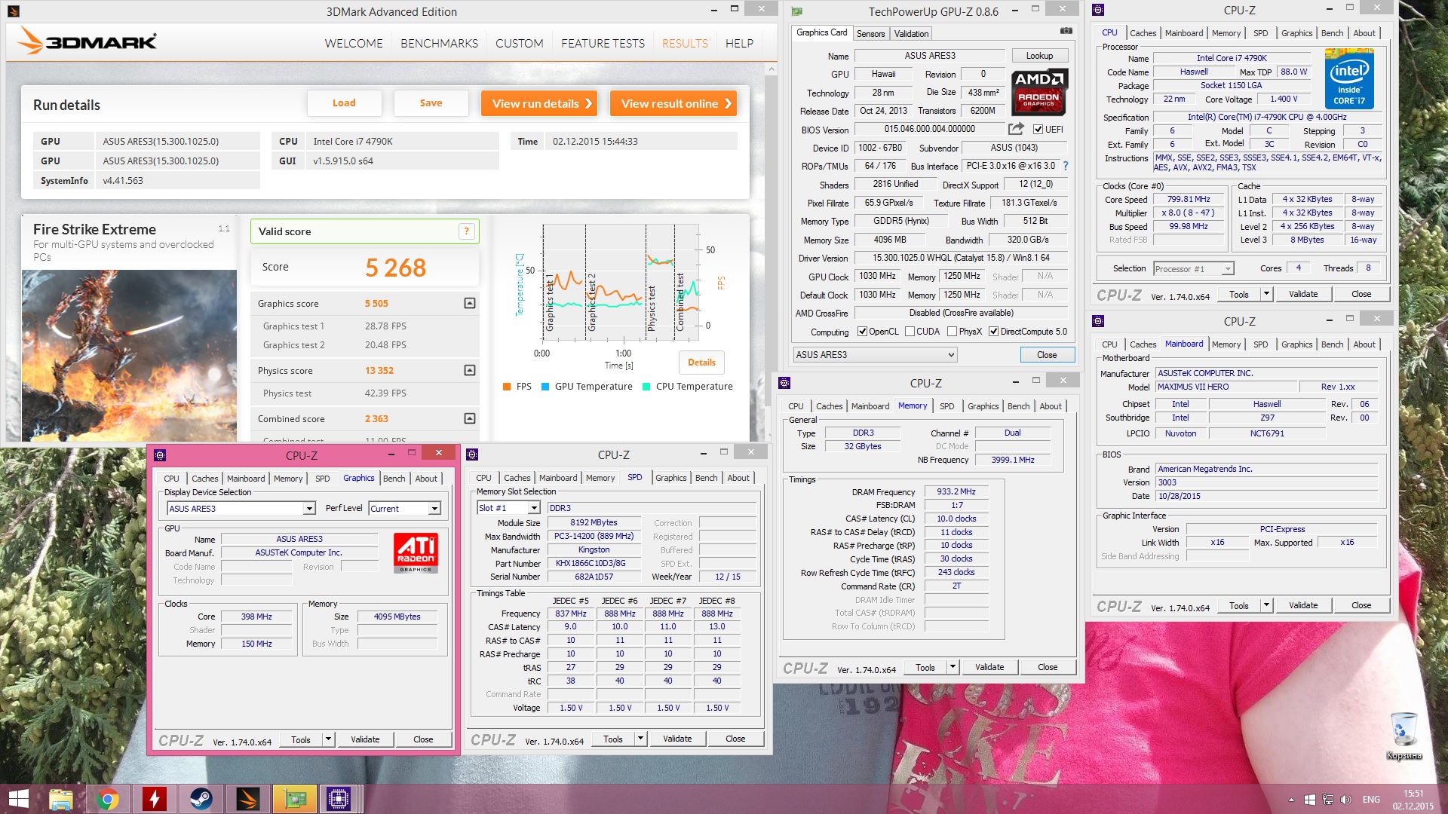Click the 3DMark orange taskbar icon
The height and width of the screenshot is (814, 1448).
(x=248, y=799)
